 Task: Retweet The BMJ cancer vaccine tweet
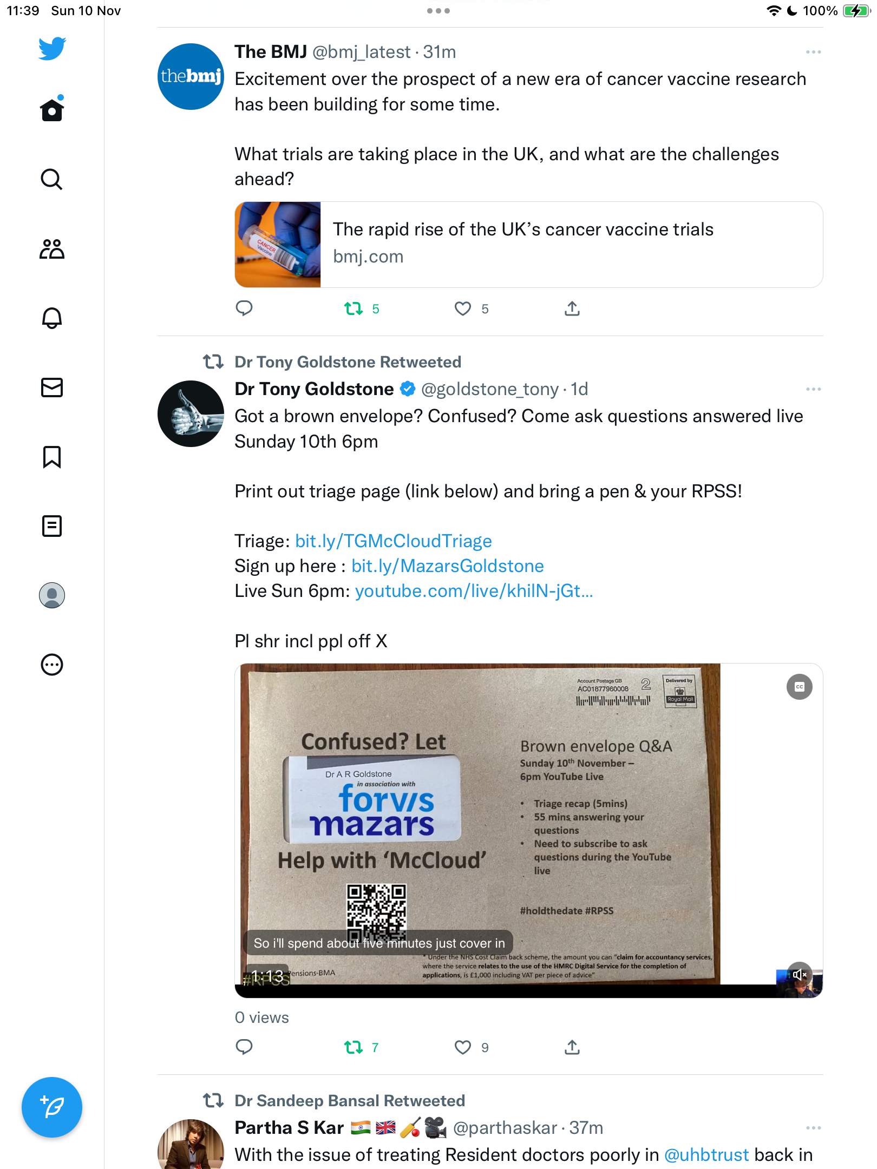click(354, 309)
